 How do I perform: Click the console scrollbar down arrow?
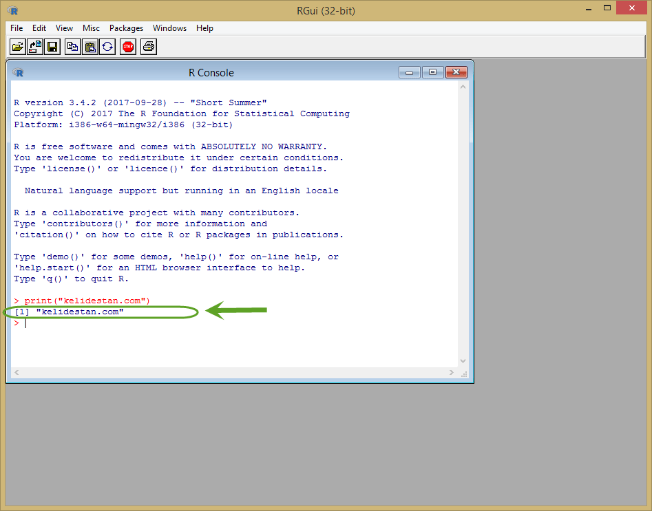tap(463, 361)
